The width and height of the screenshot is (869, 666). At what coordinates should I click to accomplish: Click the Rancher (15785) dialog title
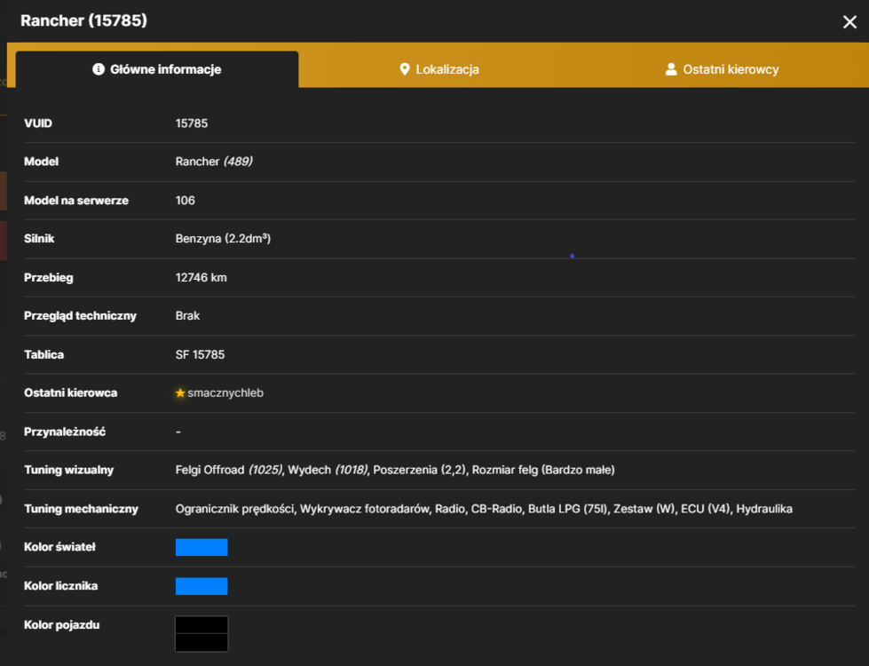pyautogui.click(x=83, y=20)
